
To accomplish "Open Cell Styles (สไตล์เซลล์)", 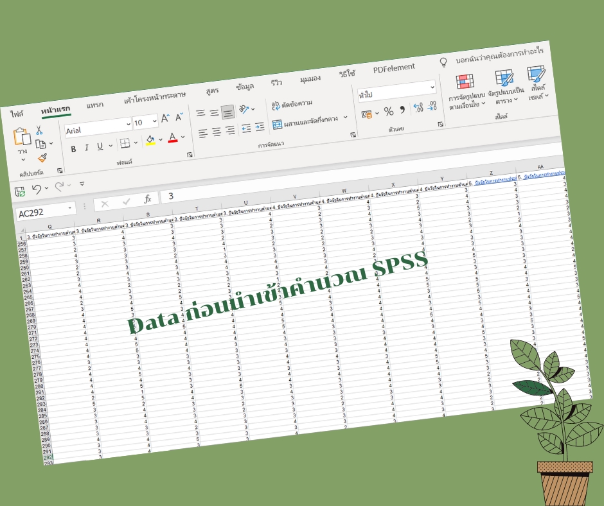I will click(x=537, y=76).
